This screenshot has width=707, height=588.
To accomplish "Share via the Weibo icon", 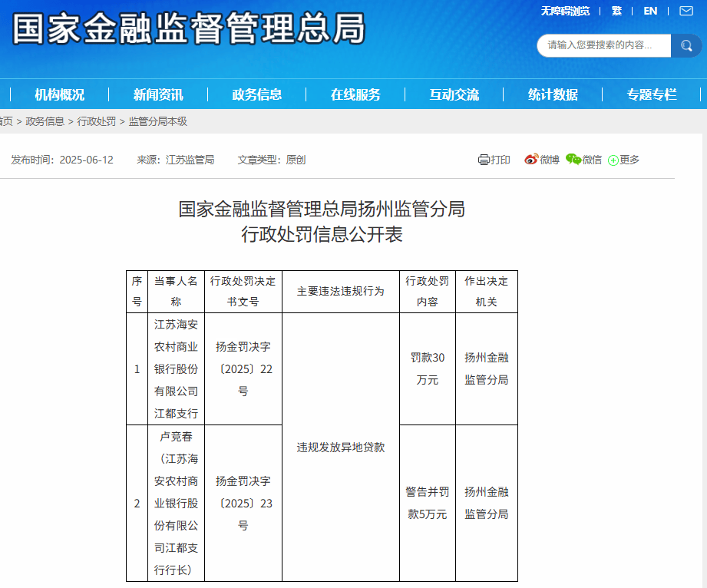I will pos(531,160).
